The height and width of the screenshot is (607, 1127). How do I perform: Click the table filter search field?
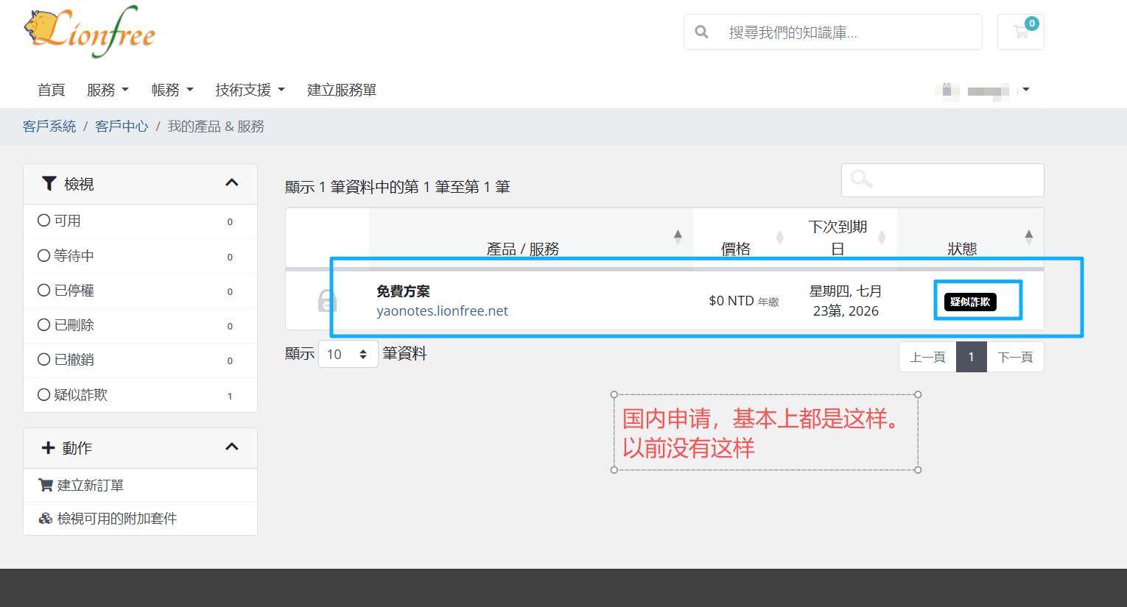pyautogui.click(x=942, y=180)
